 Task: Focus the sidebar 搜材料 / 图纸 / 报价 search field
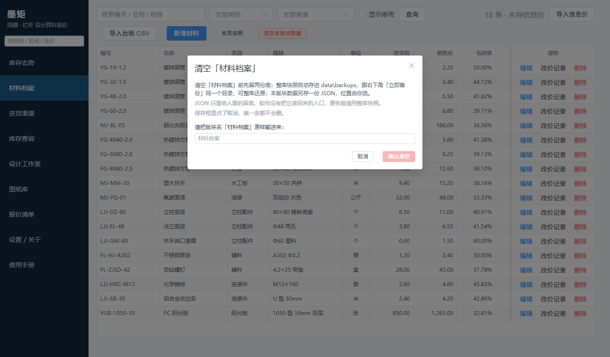(x=44, y=41)
